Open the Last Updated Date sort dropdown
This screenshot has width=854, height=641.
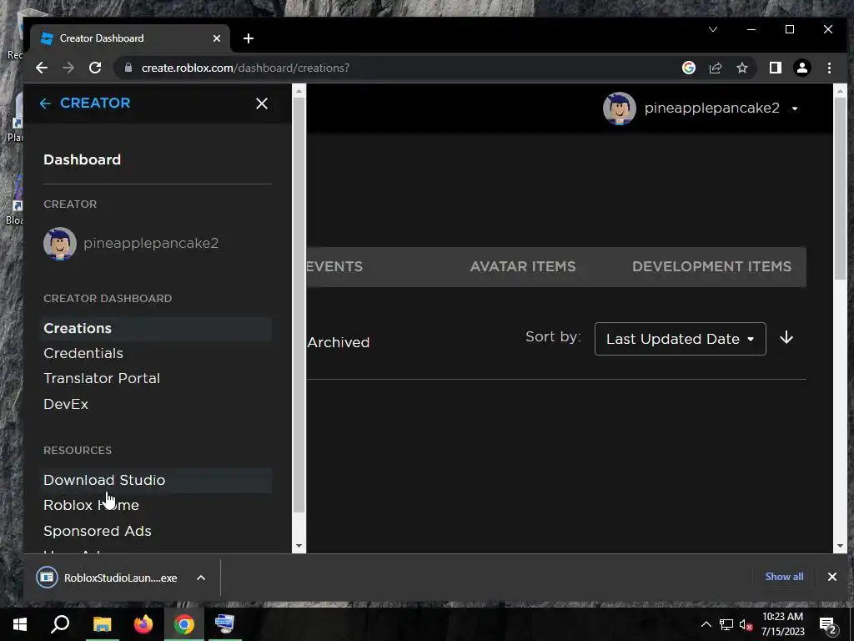pyautogui.click(x=681, y=339)
